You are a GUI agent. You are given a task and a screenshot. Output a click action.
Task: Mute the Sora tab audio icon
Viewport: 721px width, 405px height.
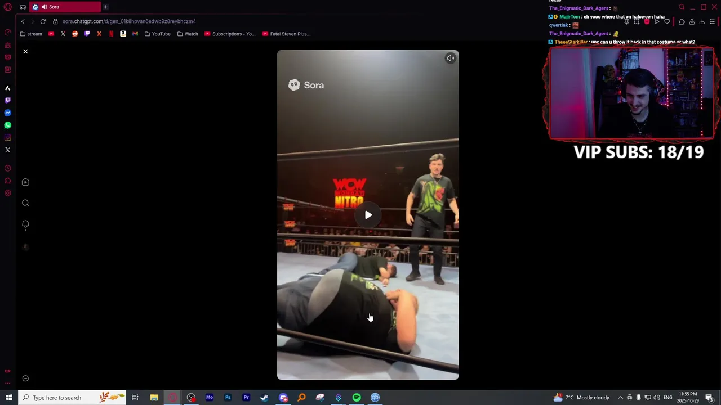[x=44, y=7]
